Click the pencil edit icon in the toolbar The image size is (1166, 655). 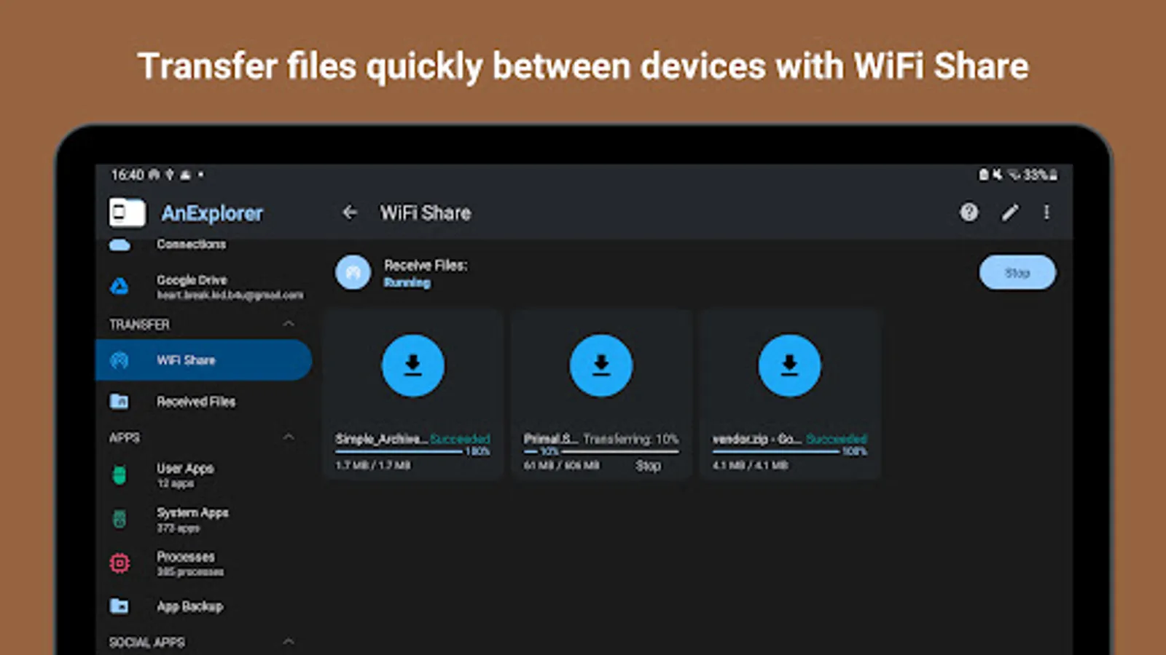point(1009,213)
